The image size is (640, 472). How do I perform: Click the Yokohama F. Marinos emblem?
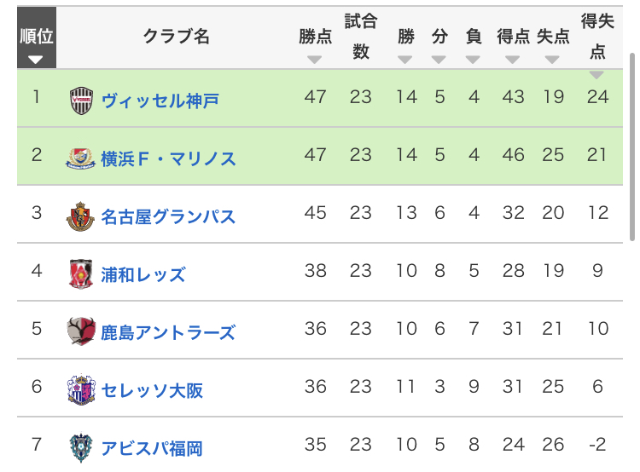(x=80, y=158)
